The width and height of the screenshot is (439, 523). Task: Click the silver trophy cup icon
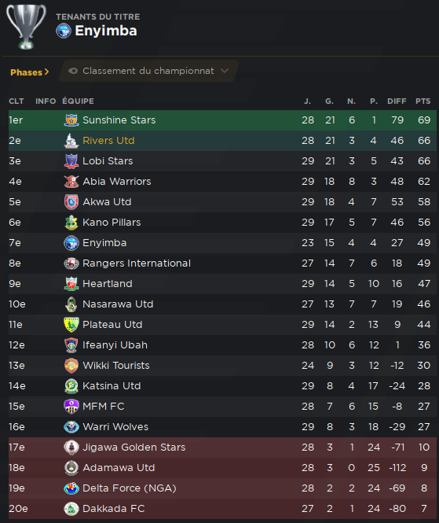point(26,27)
